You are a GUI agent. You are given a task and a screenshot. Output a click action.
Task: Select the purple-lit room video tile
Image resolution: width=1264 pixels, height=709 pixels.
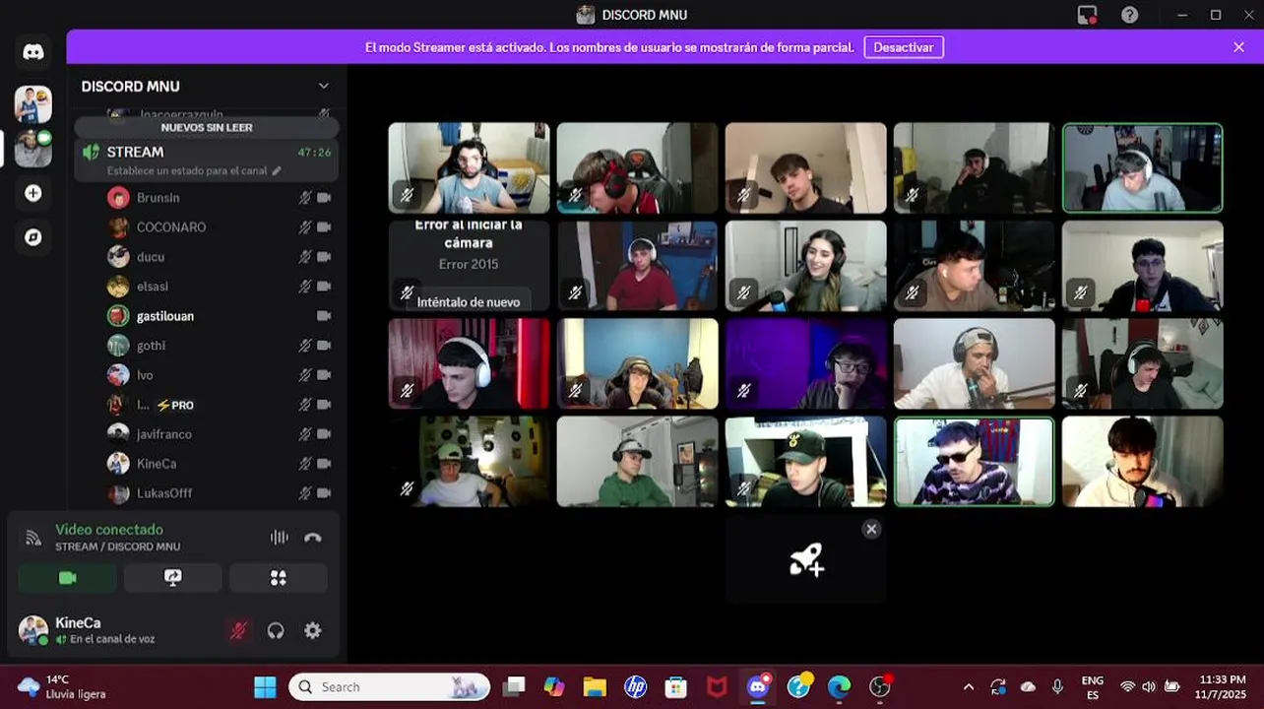[806, 363]
